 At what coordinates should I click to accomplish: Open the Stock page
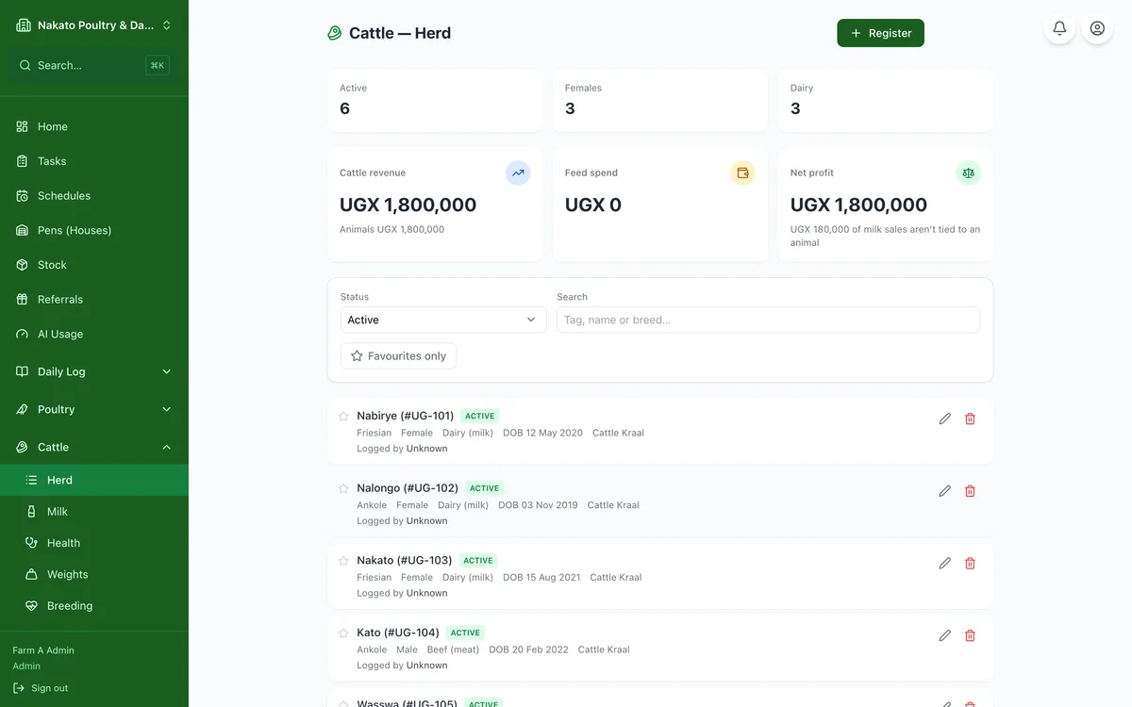coord(94,265)
